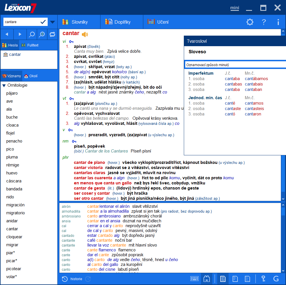Screen dimensions: 286x285
Task: Go forward with the right arrow button
Action: pos(20,34)
